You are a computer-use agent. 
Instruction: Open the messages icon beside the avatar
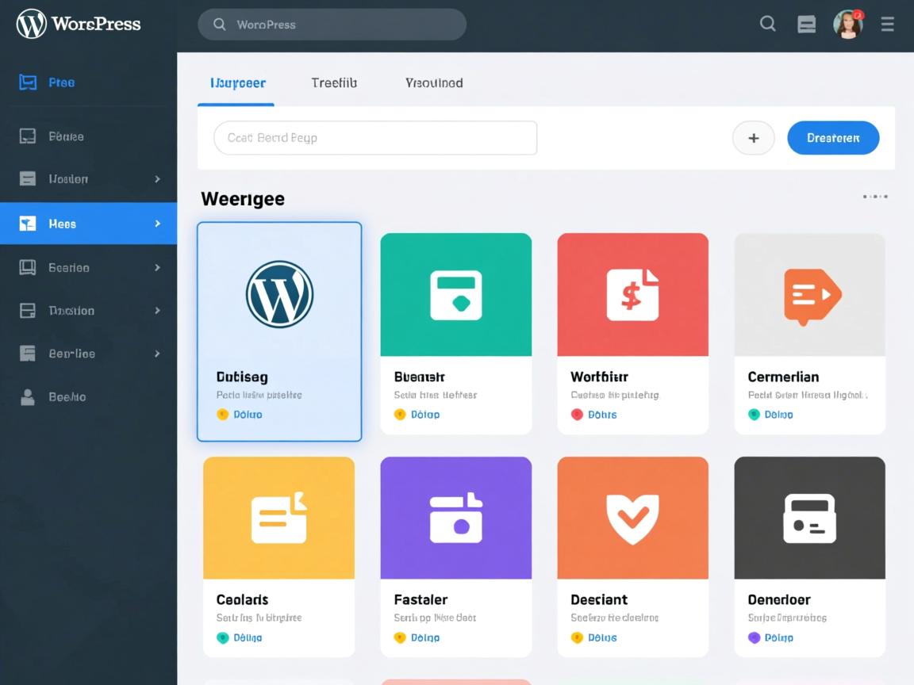pos(806,25)
